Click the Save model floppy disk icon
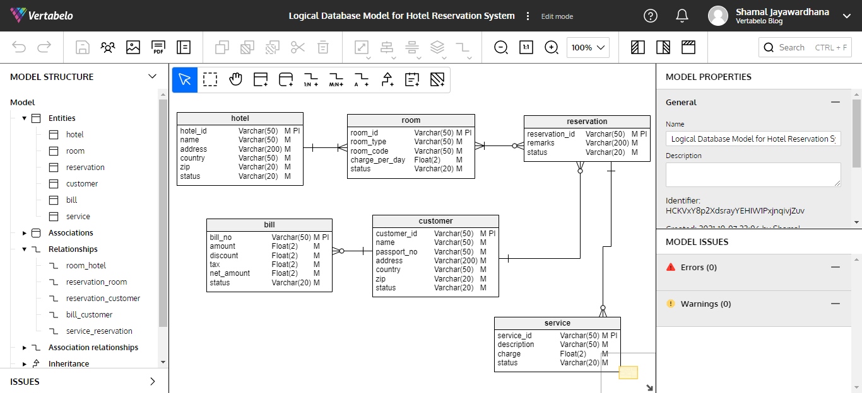This screenshot has width=862, height=393. 82,47
